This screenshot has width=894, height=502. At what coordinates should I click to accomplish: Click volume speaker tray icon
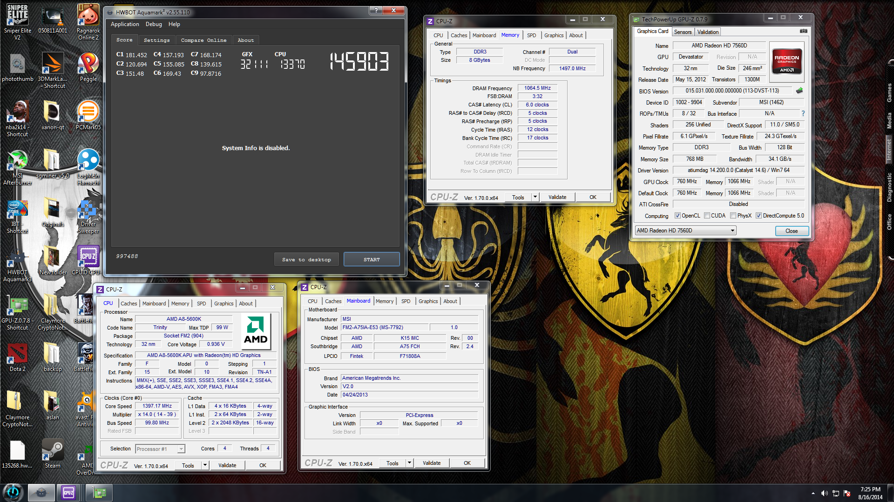coord(824,493)
